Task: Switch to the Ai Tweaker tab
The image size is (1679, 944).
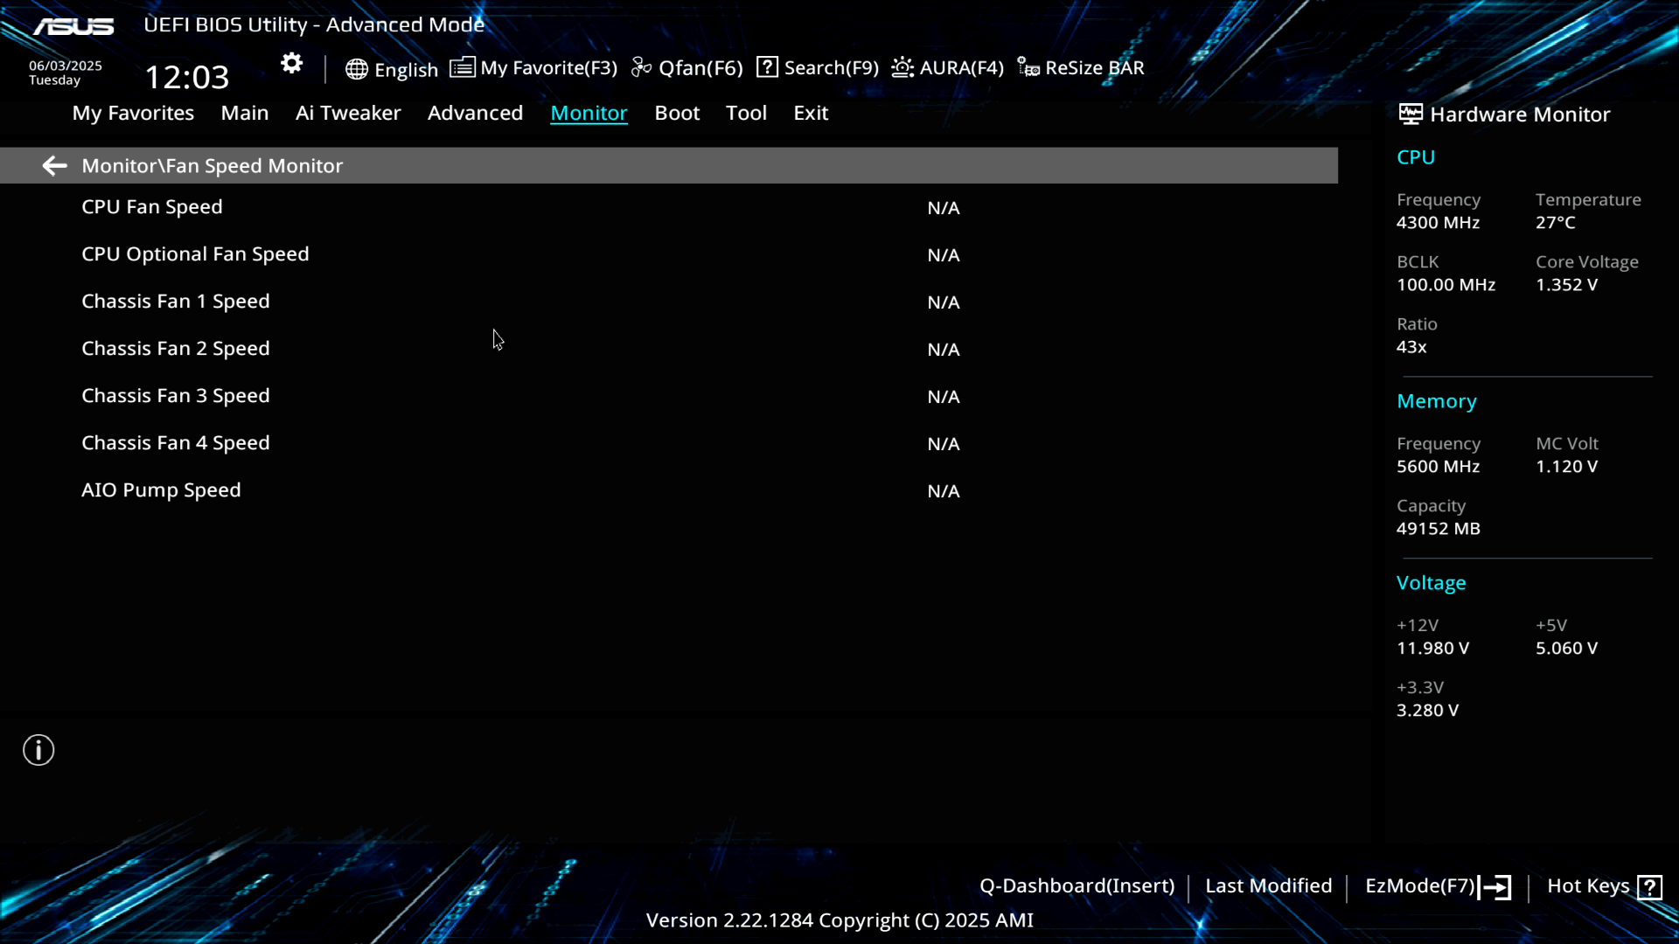Action: pyautogui.click(x=348, y=113)
